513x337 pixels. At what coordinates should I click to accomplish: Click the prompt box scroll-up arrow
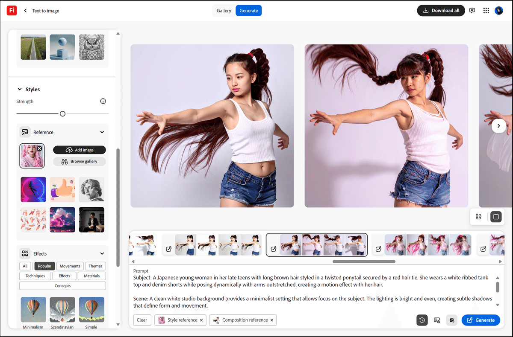498,278
